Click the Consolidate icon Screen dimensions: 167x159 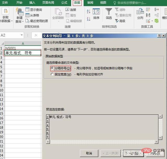[x=157, y=10]
